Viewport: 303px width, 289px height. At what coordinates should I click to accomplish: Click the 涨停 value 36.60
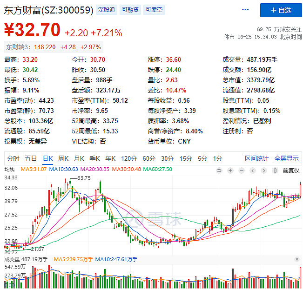pyautogui.click(x=173, y=59)
